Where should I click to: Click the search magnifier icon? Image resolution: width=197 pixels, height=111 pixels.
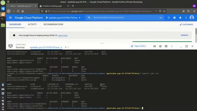coord(89,18)
